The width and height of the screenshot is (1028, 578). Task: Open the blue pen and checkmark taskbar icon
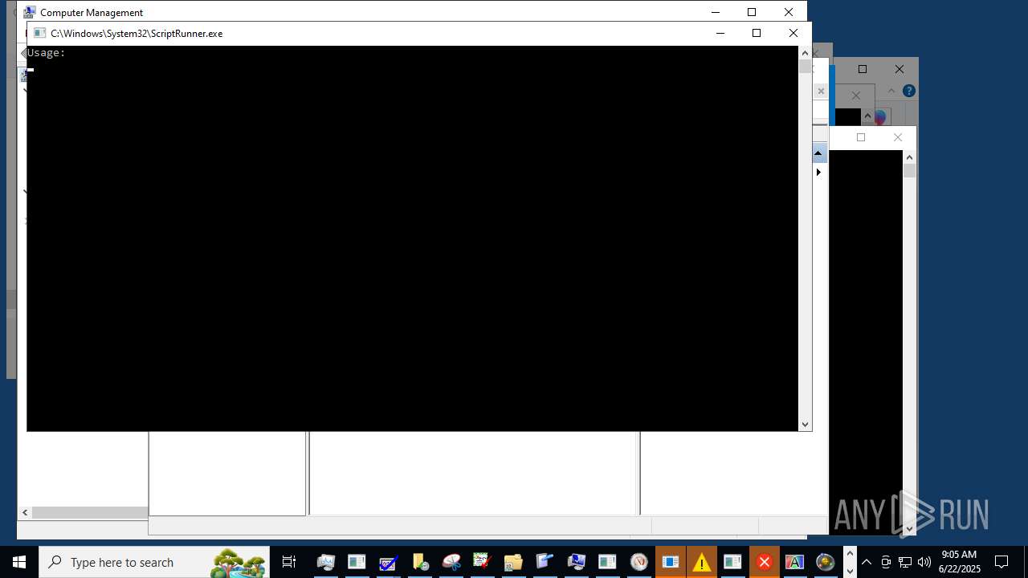coord(388,562)
